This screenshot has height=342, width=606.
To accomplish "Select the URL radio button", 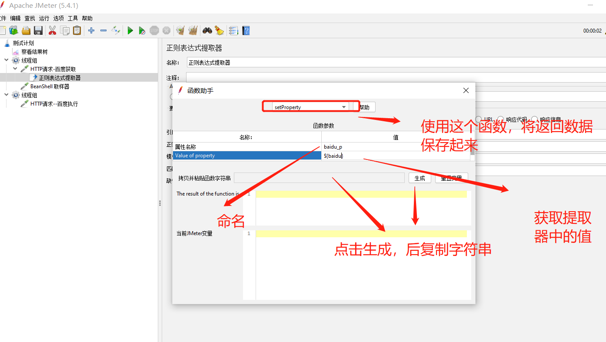I will coord(479,119).
